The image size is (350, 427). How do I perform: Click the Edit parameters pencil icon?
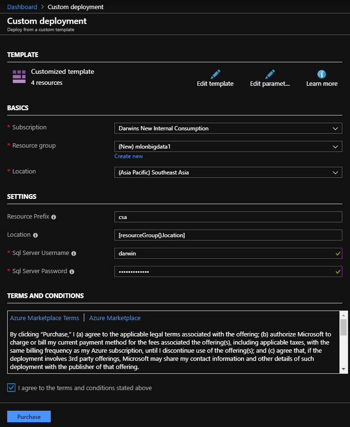(x=270, y=74)
